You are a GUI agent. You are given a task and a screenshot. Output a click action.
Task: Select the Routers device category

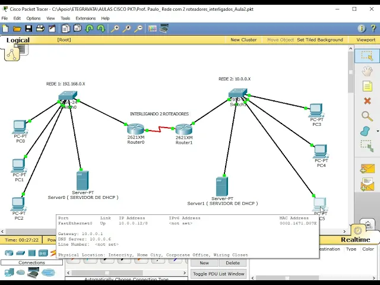[9, 254]
